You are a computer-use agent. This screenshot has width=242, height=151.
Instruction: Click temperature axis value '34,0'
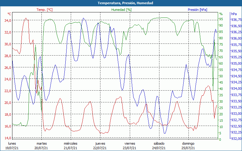tap(8, 21)
